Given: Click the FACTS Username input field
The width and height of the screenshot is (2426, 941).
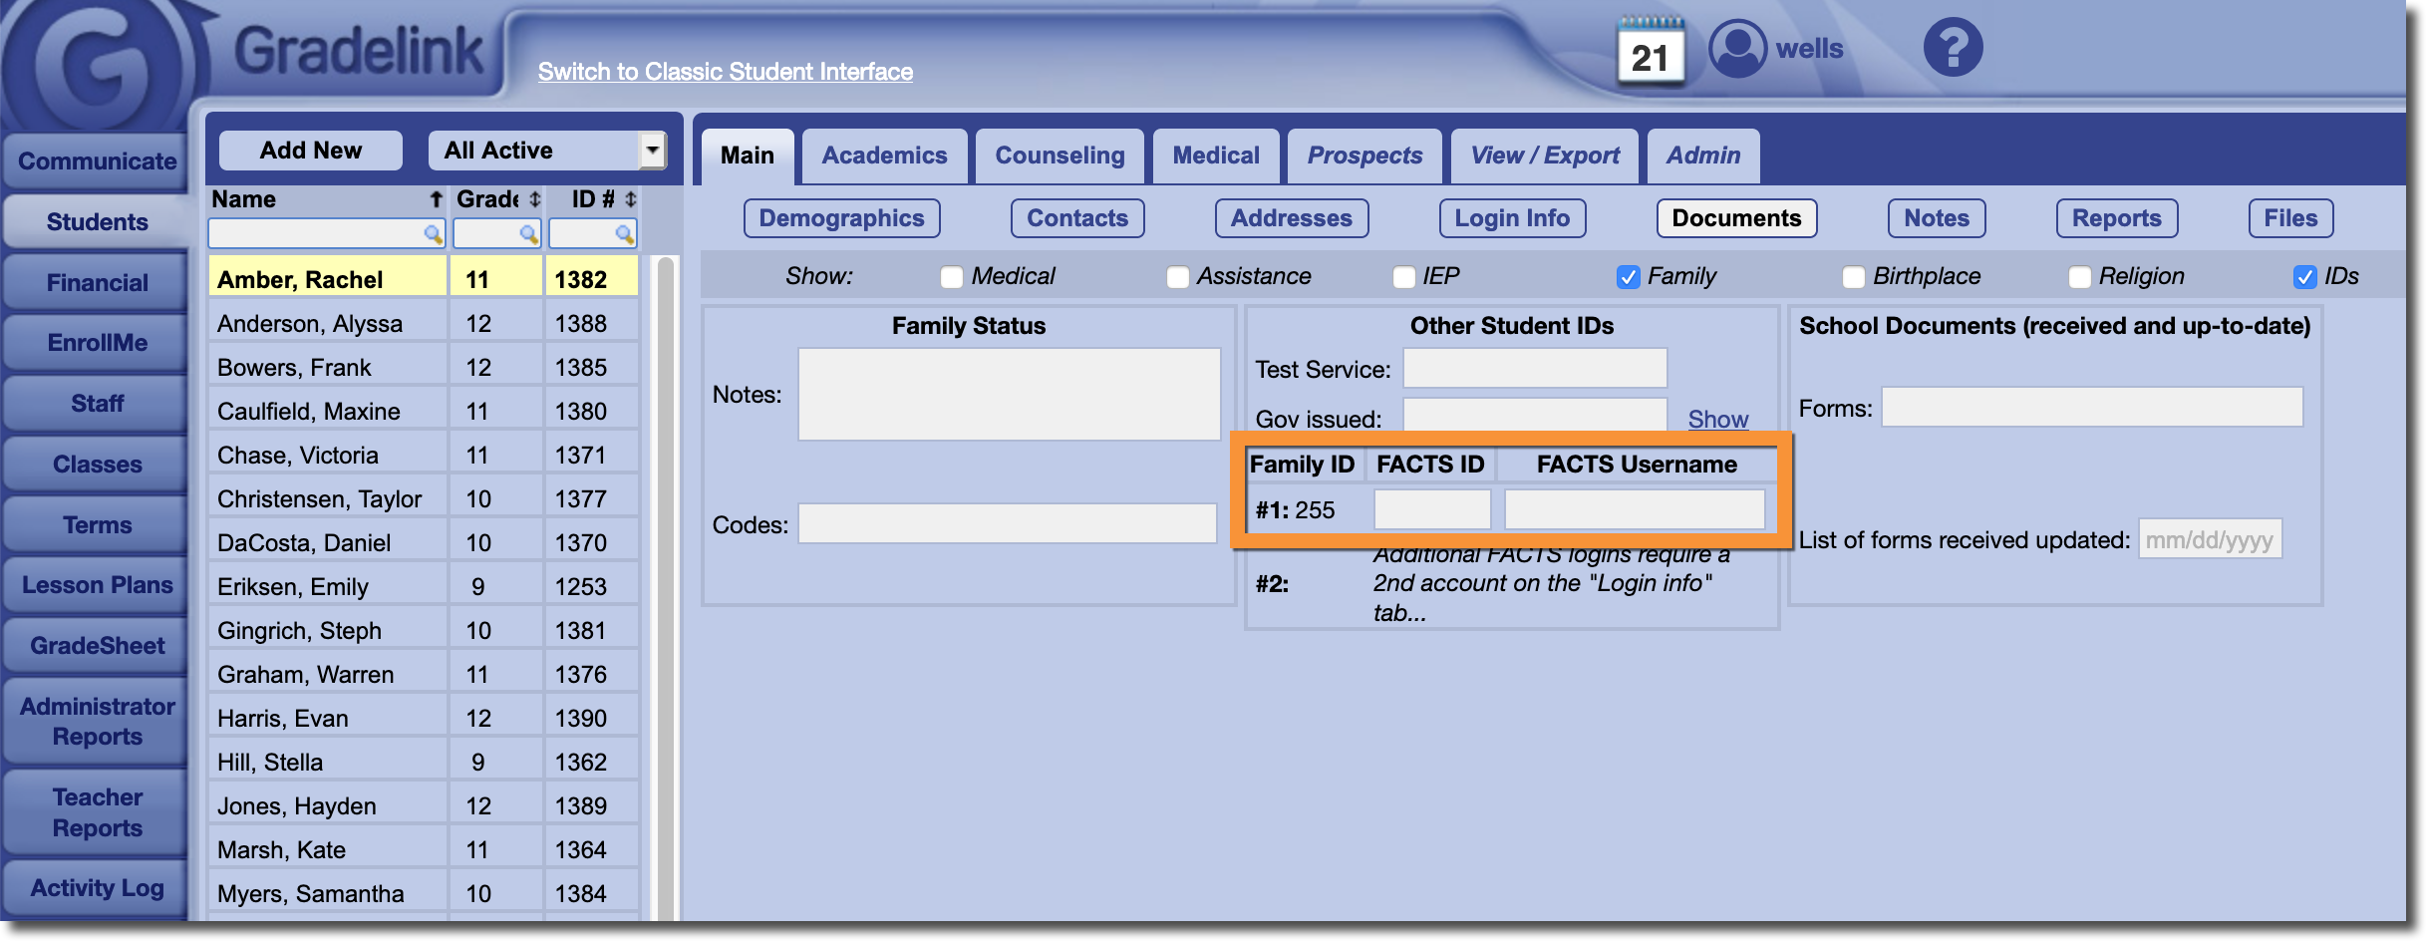Looking at the screenshot, I should 1634,509.
